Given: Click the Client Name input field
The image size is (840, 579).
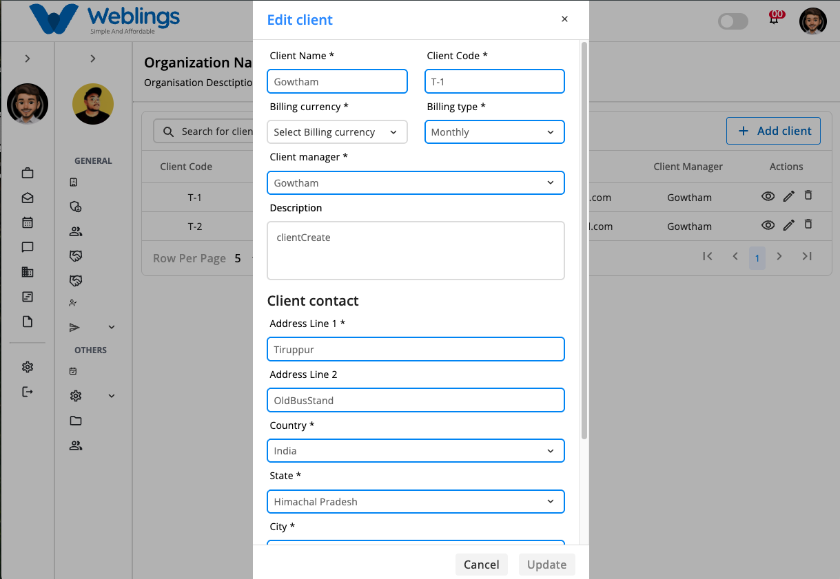Looking at the screenshot, I should (x=338, y=81).
